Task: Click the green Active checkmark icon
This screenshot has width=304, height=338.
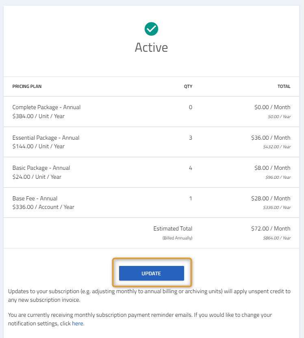Action: point(151,29)
